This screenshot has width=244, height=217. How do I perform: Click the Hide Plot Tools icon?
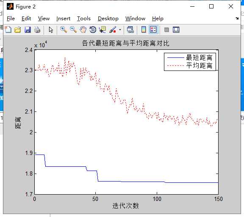[x=166, y=30]
